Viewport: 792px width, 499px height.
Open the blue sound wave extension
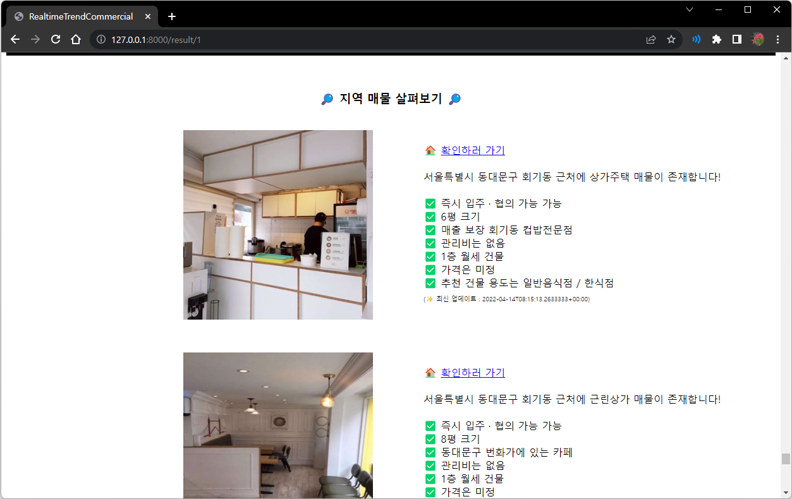click(696, 39)
